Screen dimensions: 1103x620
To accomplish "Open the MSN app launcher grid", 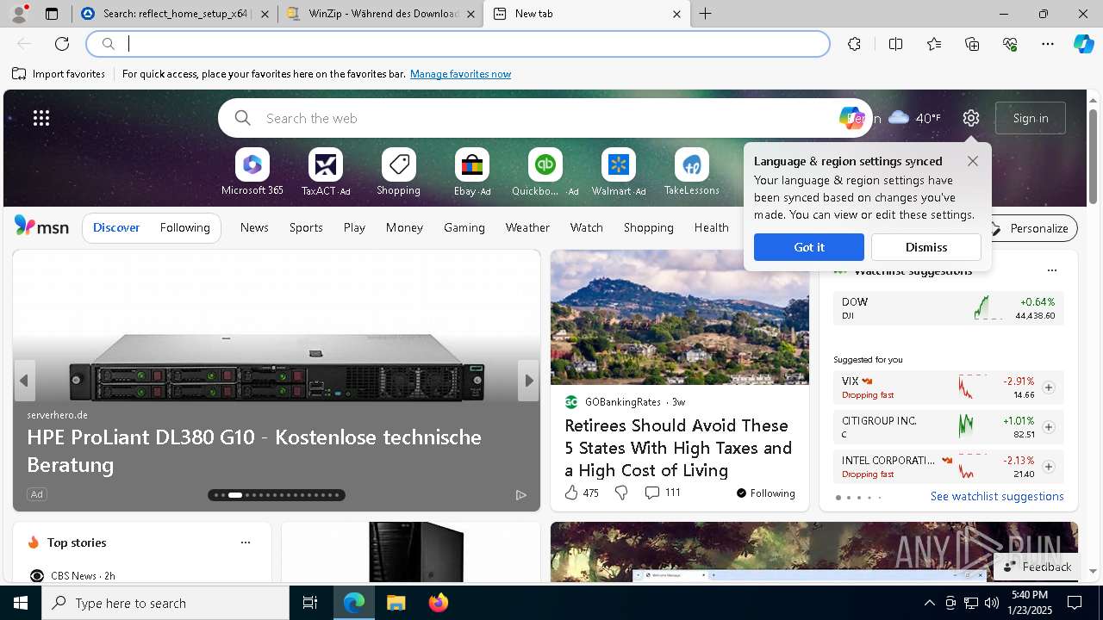I will pos(41,118).
